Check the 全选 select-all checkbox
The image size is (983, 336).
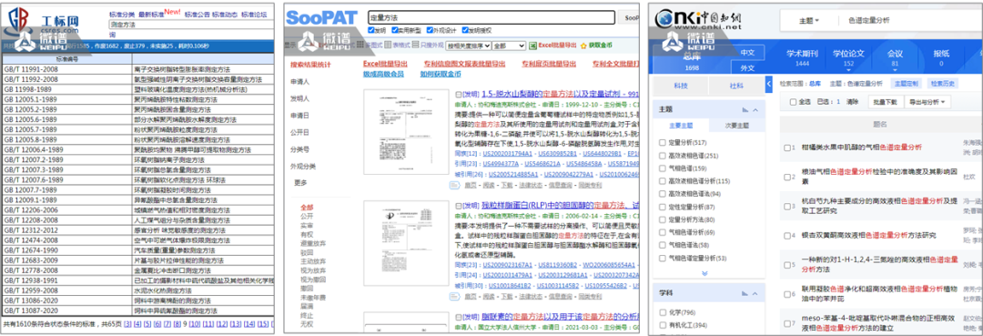click(794, 102)
